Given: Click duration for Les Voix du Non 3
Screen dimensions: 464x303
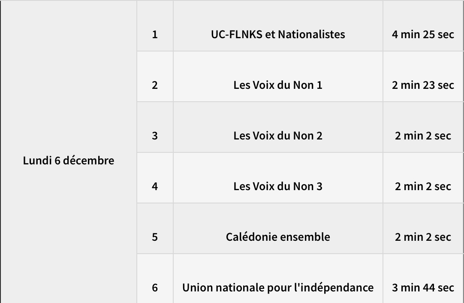Looking at the screenshot, I should tap(423, 187).
